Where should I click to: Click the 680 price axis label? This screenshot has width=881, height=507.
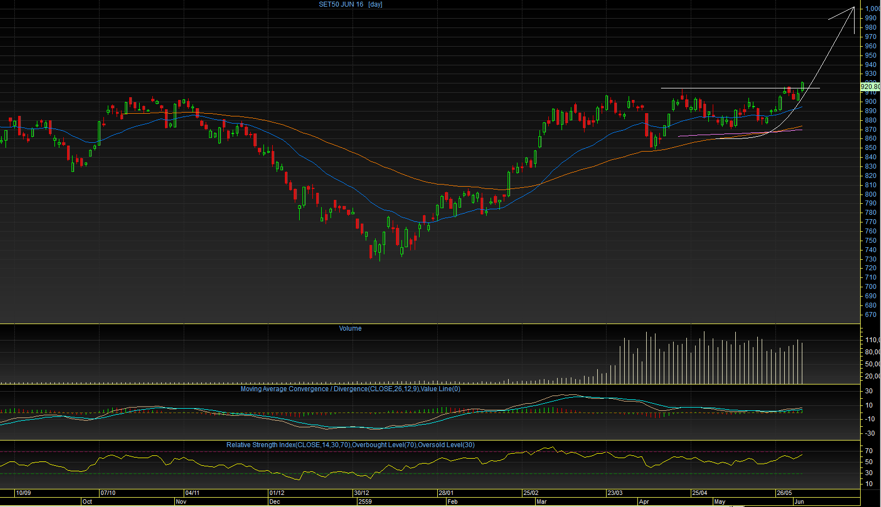[x=871, y=305]
